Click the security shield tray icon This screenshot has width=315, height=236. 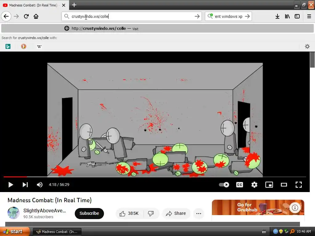(x=281, y=231)
